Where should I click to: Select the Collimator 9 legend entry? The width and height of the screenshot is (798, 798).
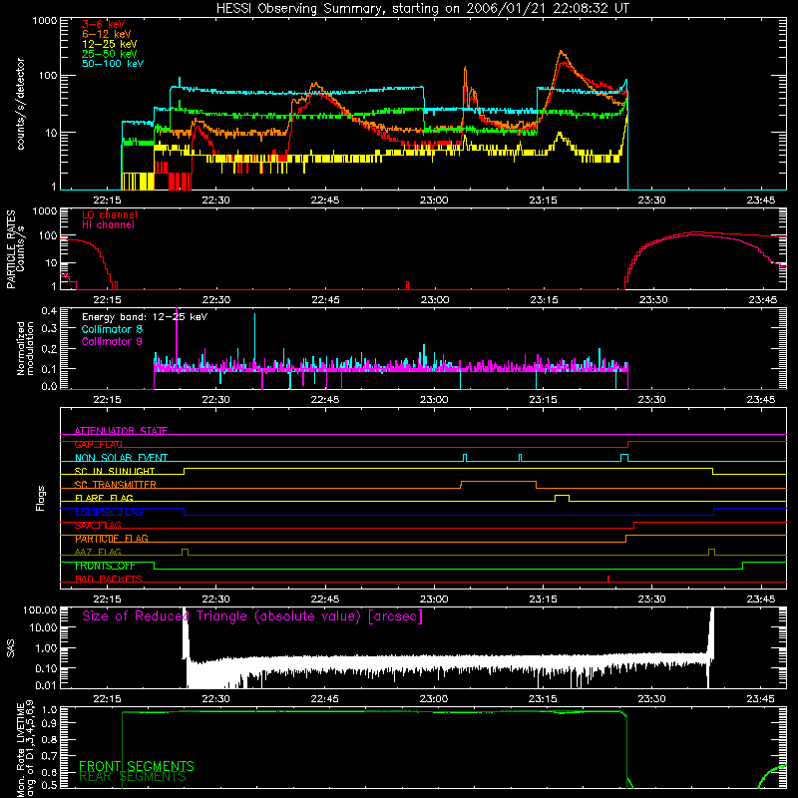click(112, 341)
